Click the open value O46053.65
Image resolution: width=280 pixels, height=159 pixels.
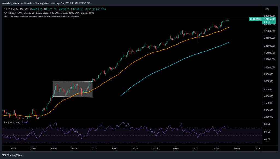pyautogui.click(x=36, y=9)
